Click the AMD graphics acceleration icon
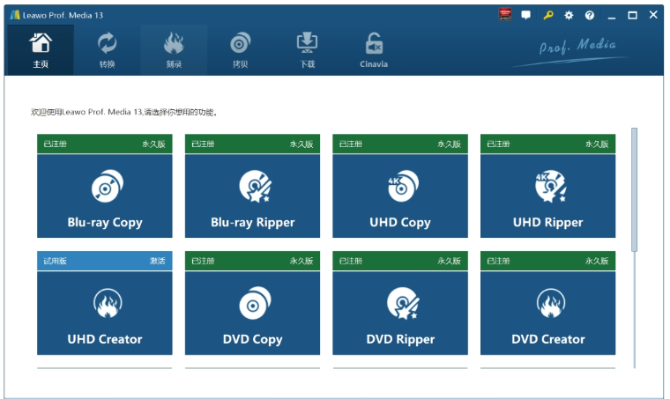 (505, 15)
